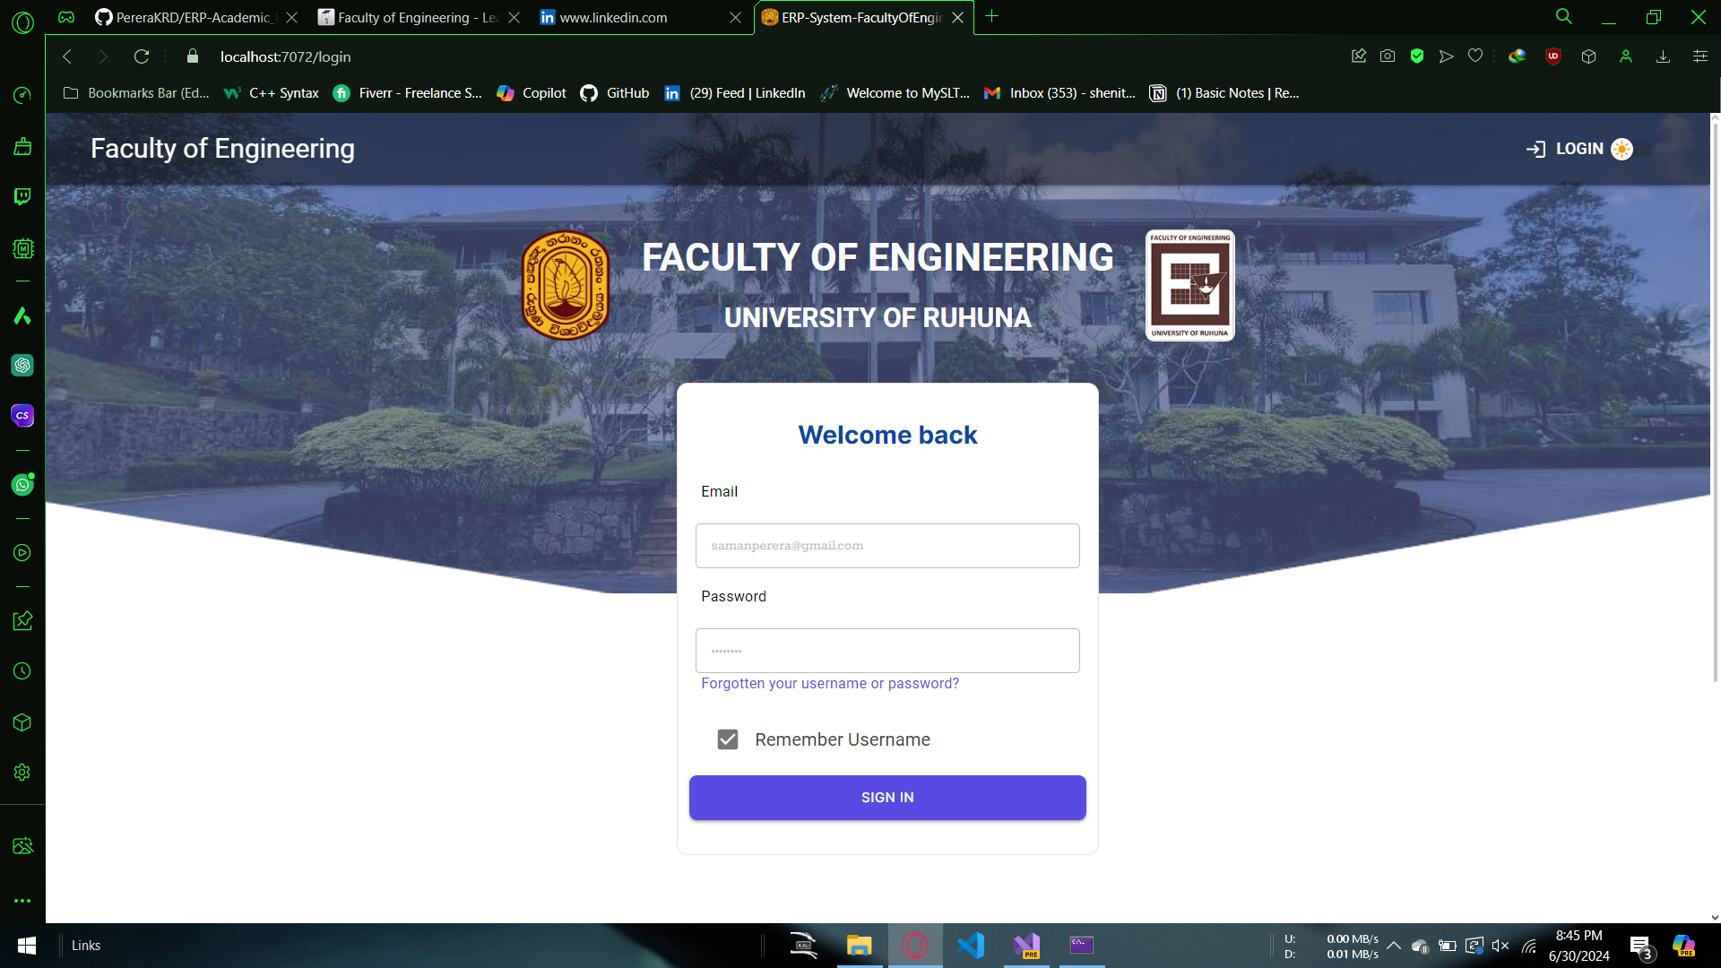Open the sidebar three-dots more menu

(22, 901)
